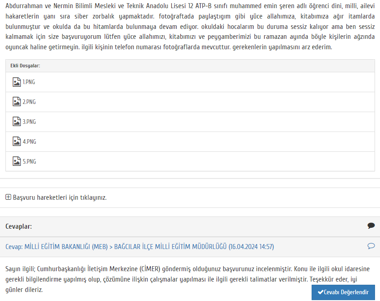Click the image file icon beside 3.PNG
Screen dimensions: 380x301
click(x=16, y=122)
